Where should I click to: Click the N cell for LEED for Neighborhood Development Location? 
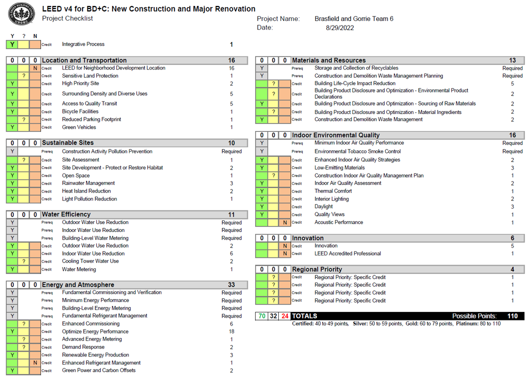[x=35, y=68]
